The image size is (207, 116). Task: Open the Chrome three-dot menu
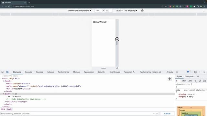point(205,6)
